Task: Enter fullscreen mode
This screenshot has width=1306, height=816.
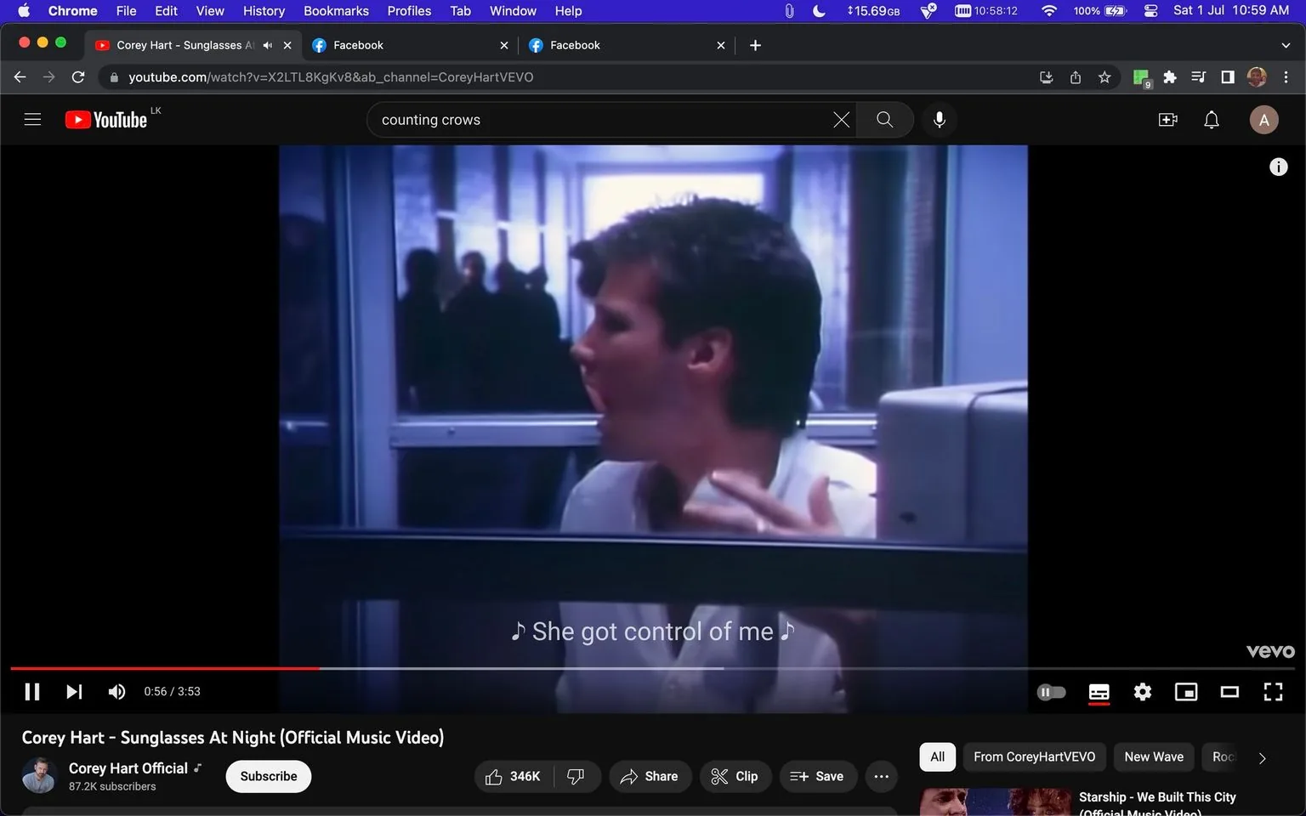Action: click(x=1273, y=691)
